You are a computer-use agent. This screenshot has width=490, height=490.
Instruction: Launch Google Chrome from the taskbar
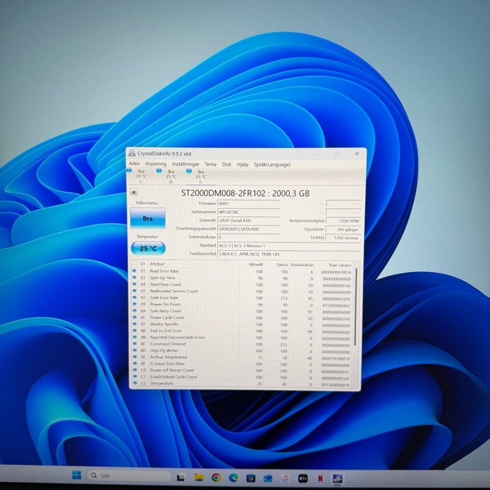(x=216, y=478)
